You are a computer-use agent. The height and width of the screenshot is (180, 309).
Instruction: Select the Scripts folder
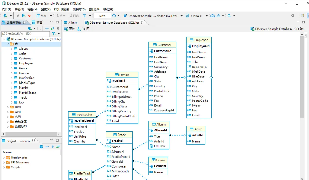[x=15, y=167]
